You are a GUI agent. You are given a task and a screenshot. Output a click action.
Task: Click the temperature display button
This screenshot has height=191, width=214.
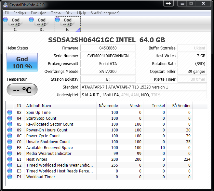(x=22, y=89)
